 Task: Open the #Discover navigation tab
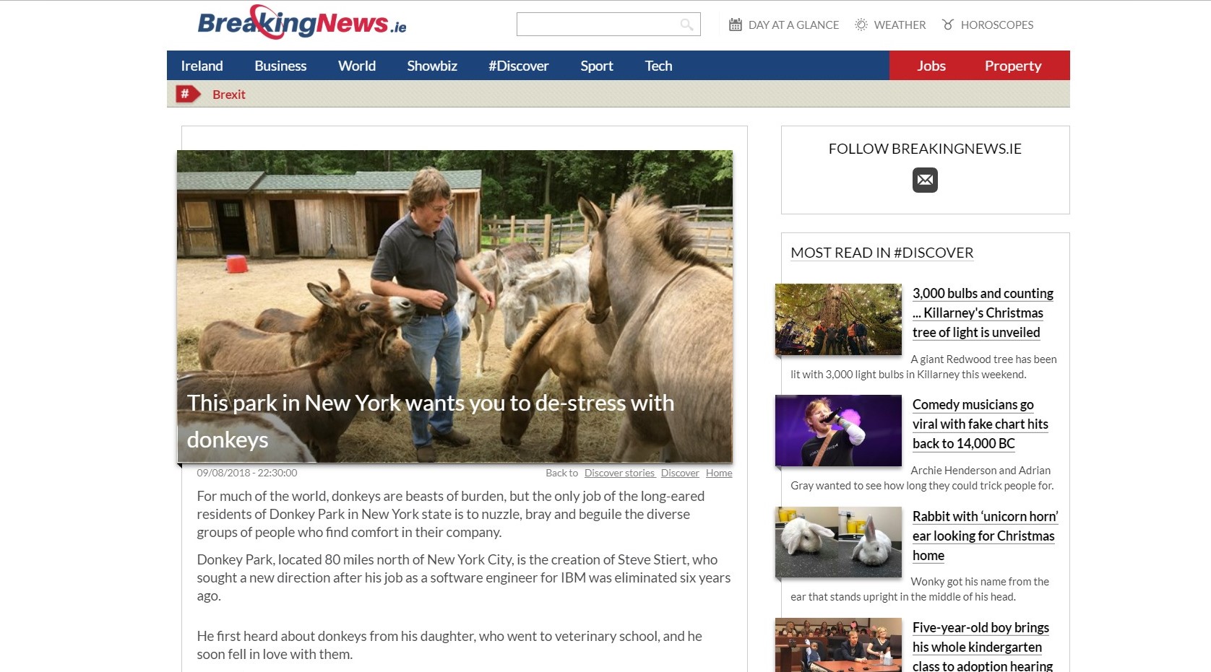click(518, 66)
